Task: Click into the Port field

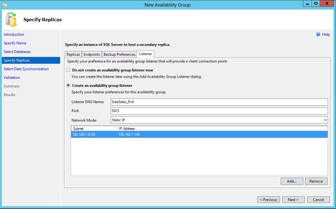Action: [219, 111]
